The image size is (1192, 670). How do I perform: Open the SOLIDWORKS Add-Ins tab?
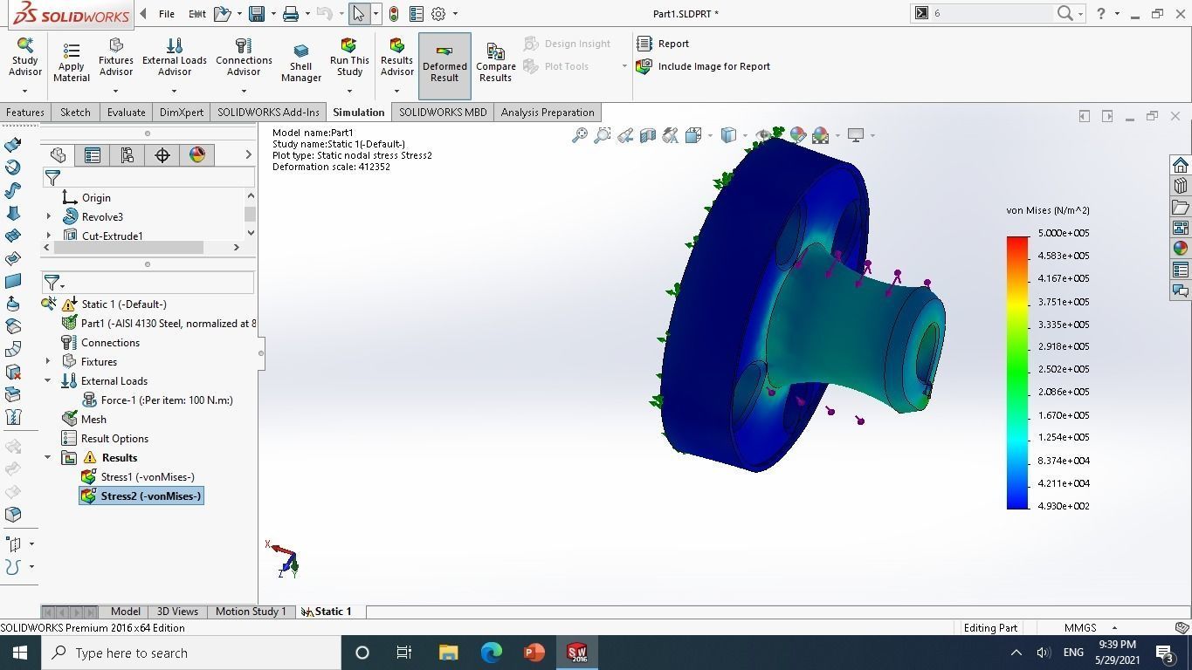click(268, 113)
